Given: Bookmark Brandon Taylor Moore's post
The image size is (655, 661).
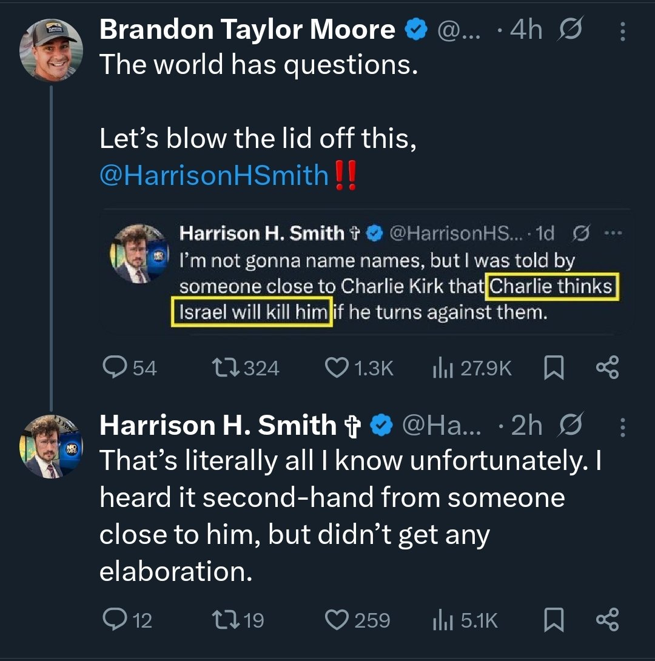Looking at the screenshot, I should pyautogui.click(x=554, y=367).
